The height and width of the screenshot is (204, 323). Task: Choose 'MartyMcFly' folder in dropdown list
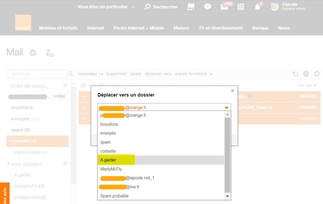pos(111,169)
